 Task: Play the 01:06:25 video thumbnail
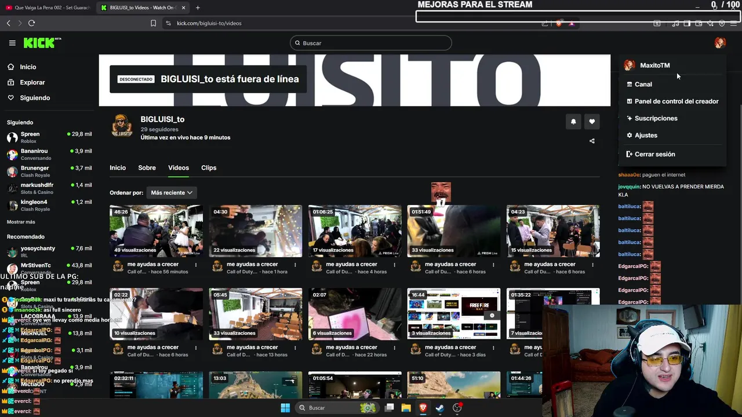(x=355, y=231)
